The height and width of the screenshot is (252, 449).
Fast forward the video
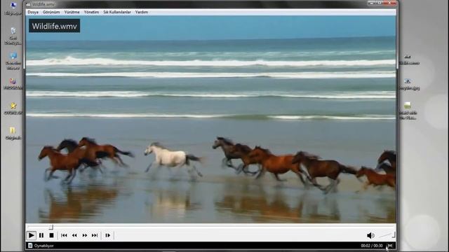(85, 235)
